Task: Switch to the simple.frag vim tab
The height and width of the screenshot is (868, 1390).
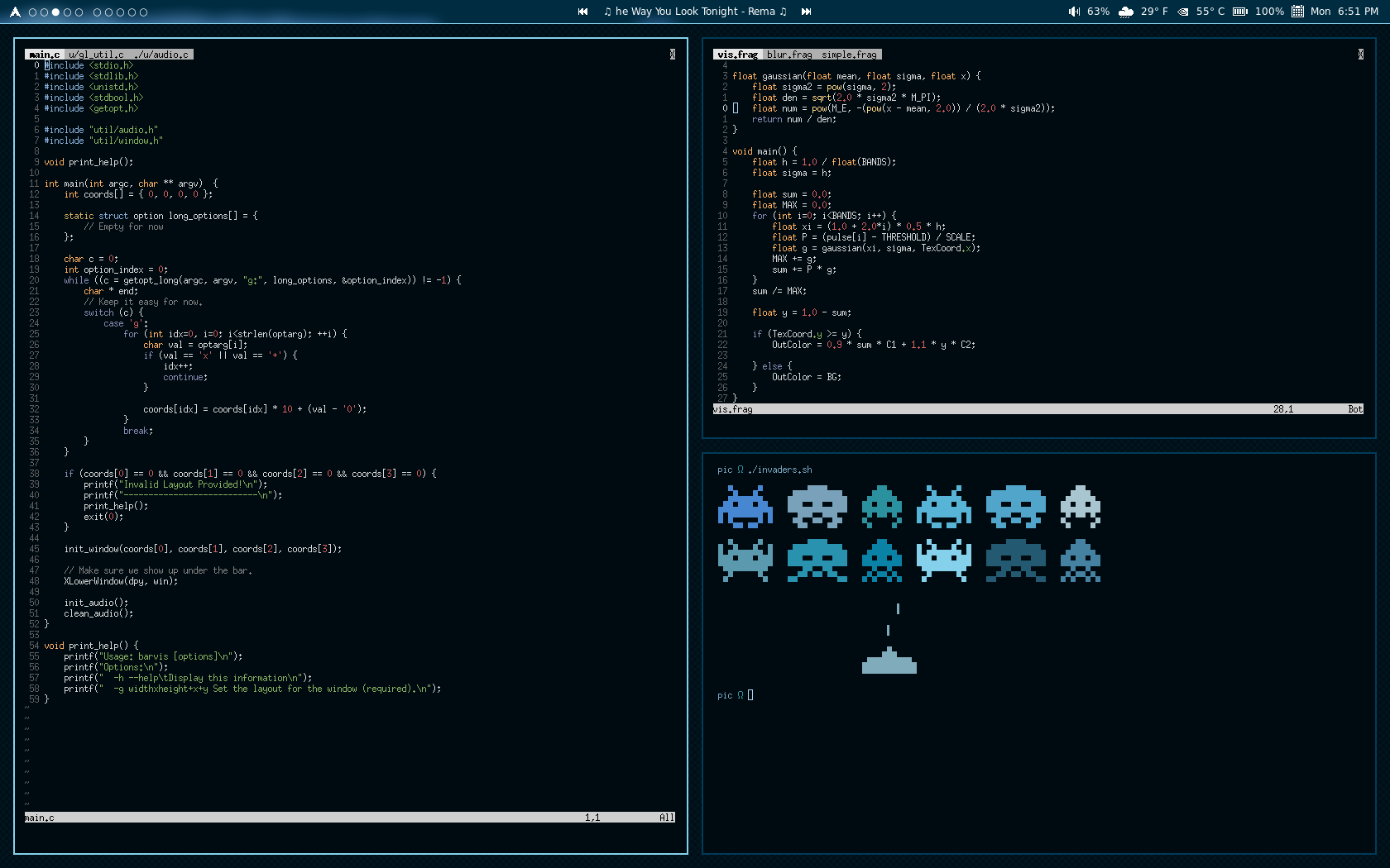Action: (849, 55)
